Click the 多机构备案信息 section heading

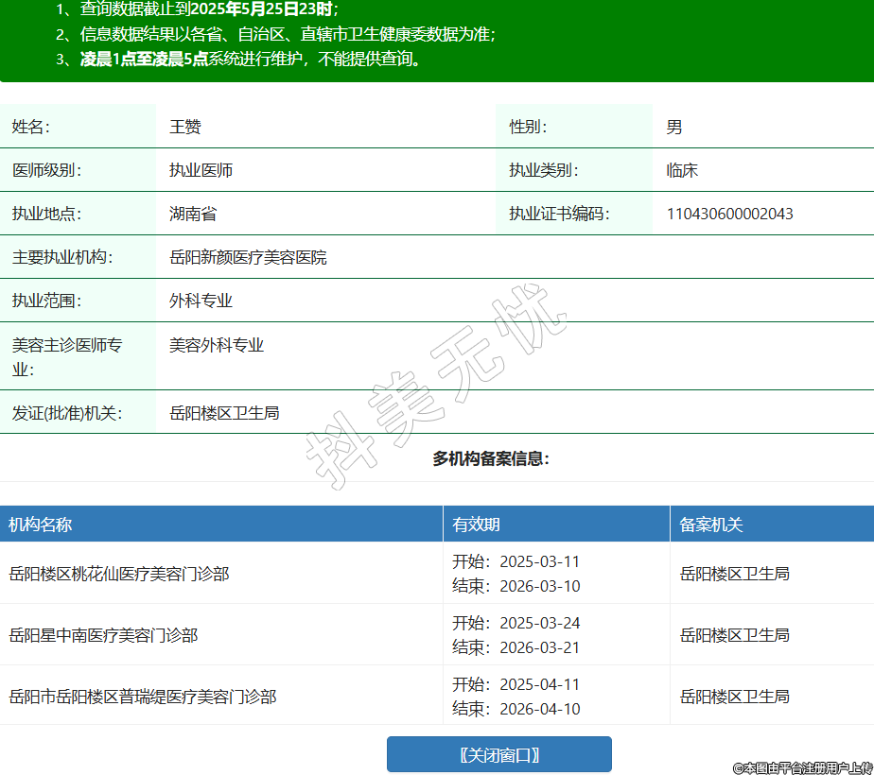pyautogui.click(x=491, y=458)
